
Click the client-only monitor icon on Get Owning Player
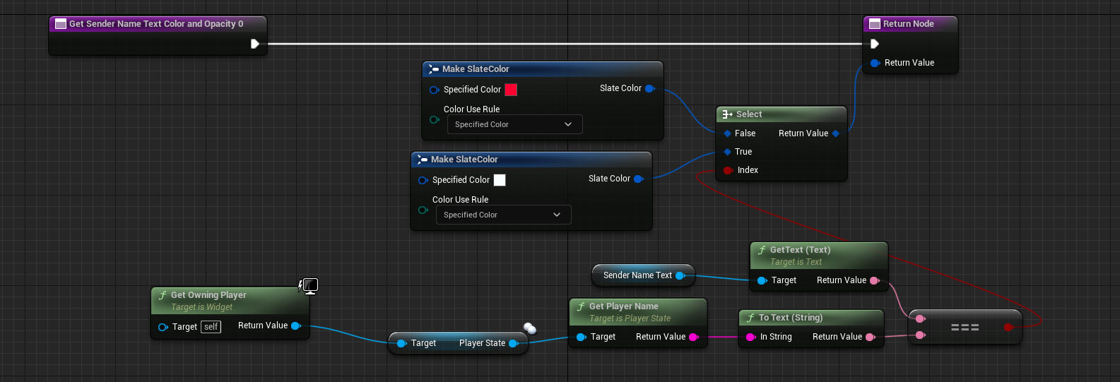(310, 285)
